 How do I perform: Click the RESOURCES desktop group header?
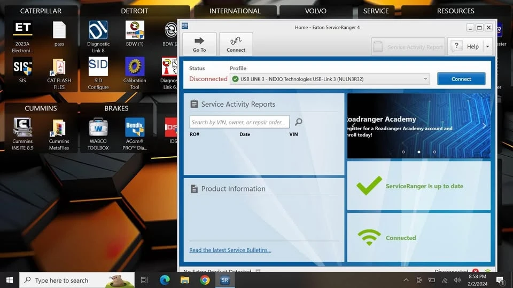tap(455, 11)
